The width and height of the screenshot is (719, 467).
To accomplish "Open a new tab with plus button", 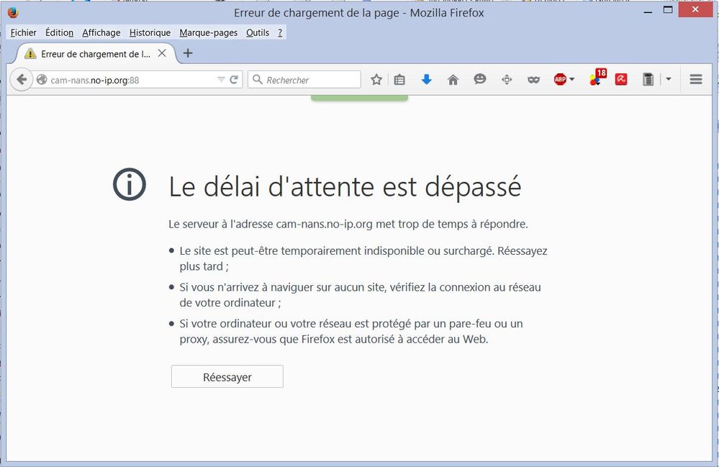I will tap(188, 53).
